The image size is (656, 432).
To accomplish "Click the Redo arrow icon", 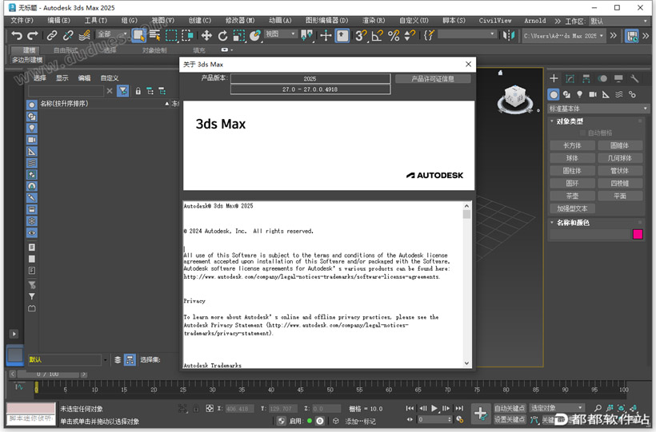I will [x=33, y=35].
